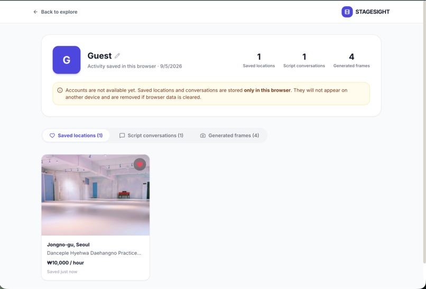The width and height of the screenshot is (426, 289).
Task: Click the Saved just now timestamp
Action: (62, 272)
